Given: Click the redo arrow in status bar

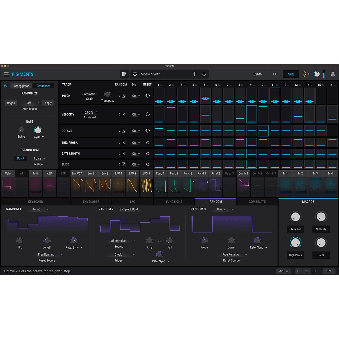Looking at the screenshot, I should tap(314, 271).
